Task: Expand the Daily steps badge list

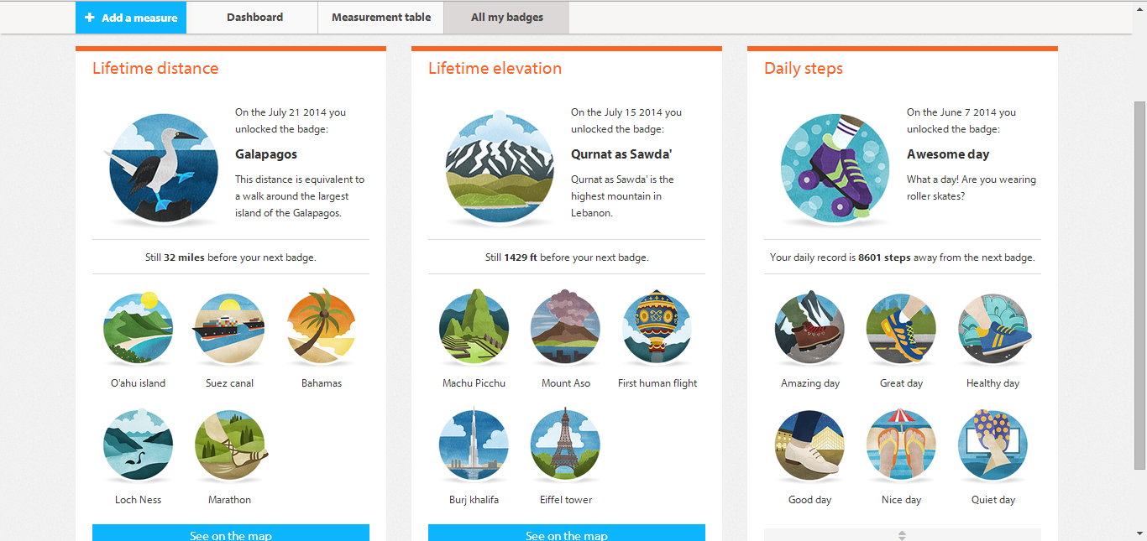Action: tap(903, 535)
